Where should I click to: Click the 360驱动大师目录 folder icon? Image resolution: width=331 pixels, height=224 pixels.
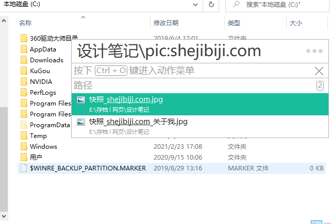tap(24, 38)
